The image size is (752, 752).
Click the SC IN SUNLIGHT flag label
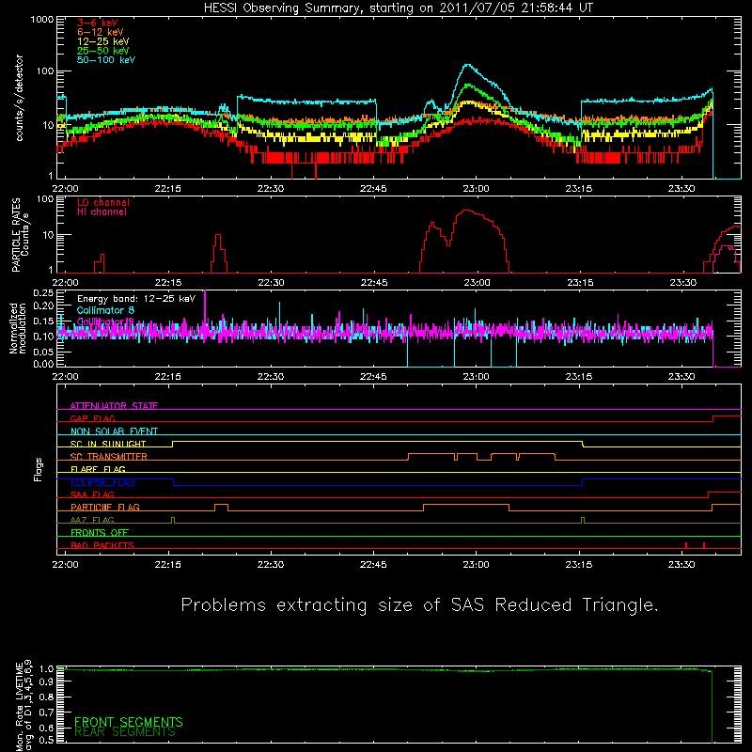click(108, 444)
